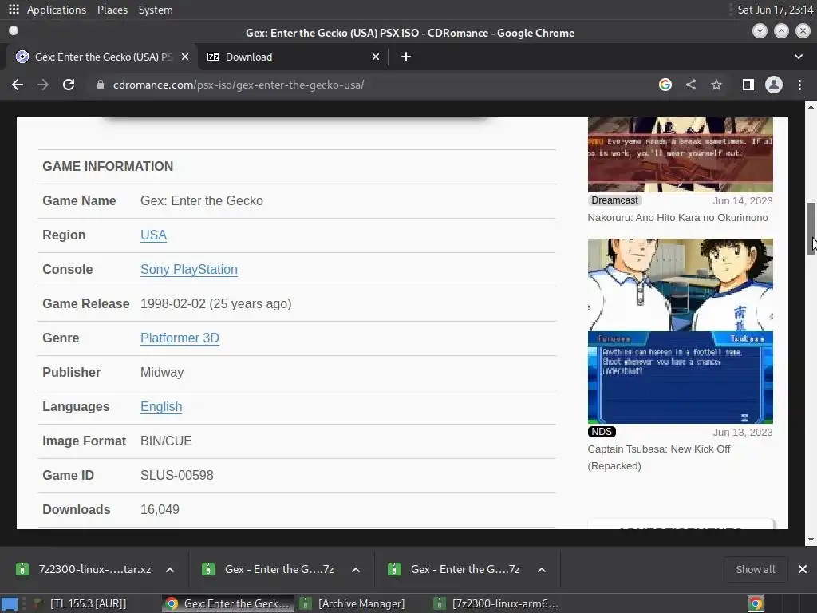Click the page vertical scrollbar thumb
The image size is (817, 613).
[811, 229]
